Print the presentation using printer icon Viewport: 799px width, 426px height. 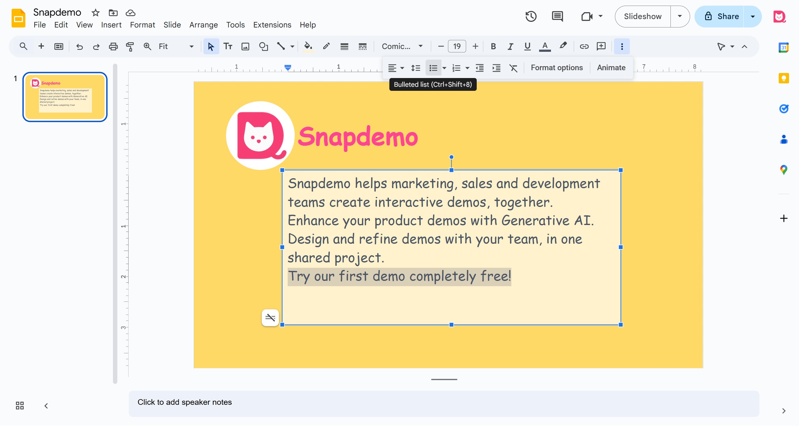coord(113,47)
